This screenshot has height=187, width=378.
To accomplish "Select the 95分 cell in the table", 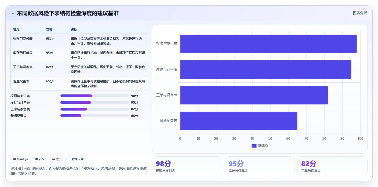I will pyautogui.click(x=50, y=53).
